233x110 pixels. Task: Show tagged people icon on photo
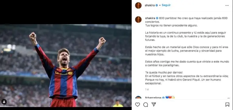(4, 102)
